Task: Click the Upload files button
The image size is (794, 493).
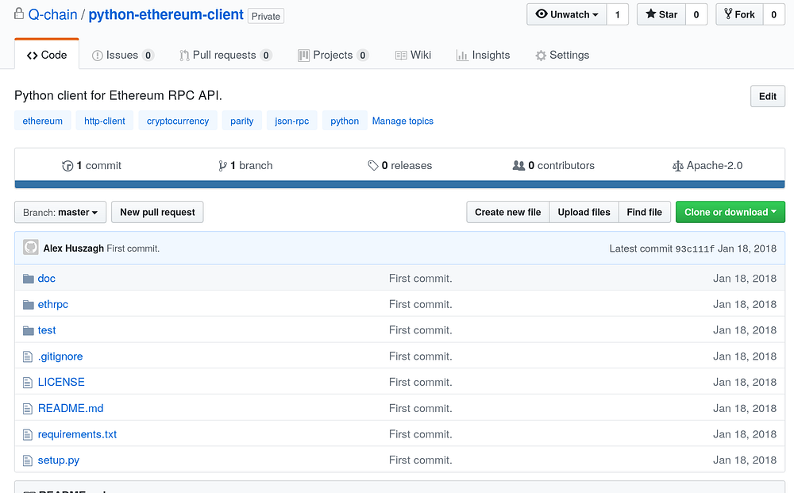Action: click(584, 212)
